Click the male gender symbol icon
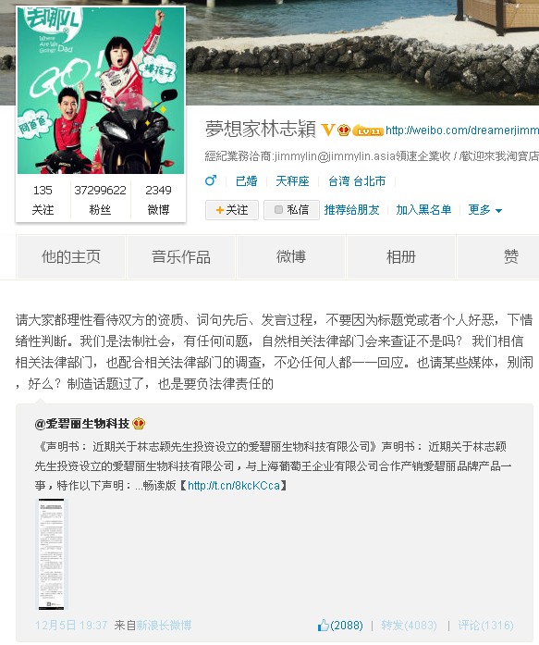The image size is (539, 645). coord(211,180)
